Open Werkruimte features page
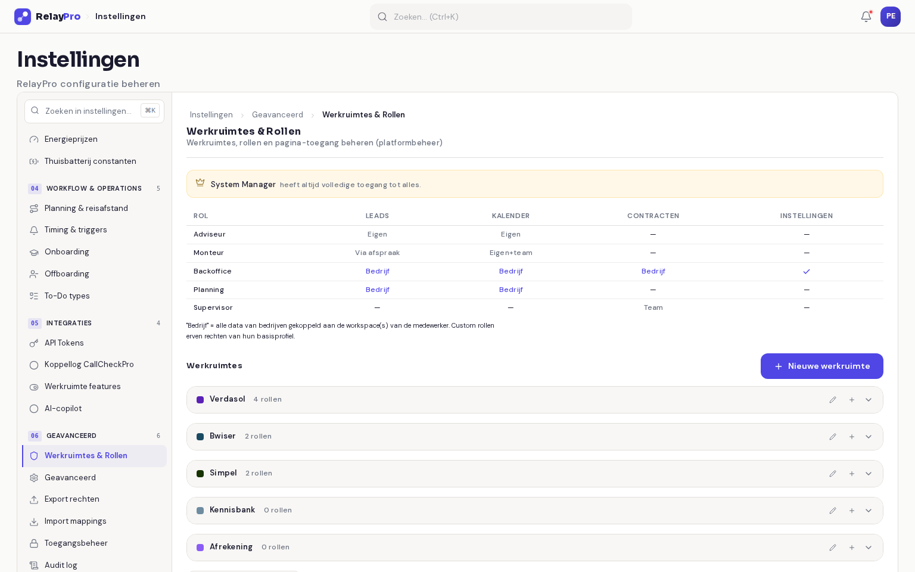The image size is (915, 572). (94, 387)
